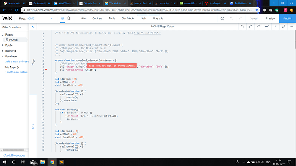This screenshot has height=166, width=296.
Task: Select the Site vertical tab
Action: (x=33, y=126)
